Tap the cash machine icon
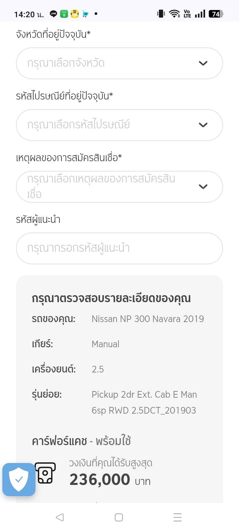239x532 pixels. 45,473
